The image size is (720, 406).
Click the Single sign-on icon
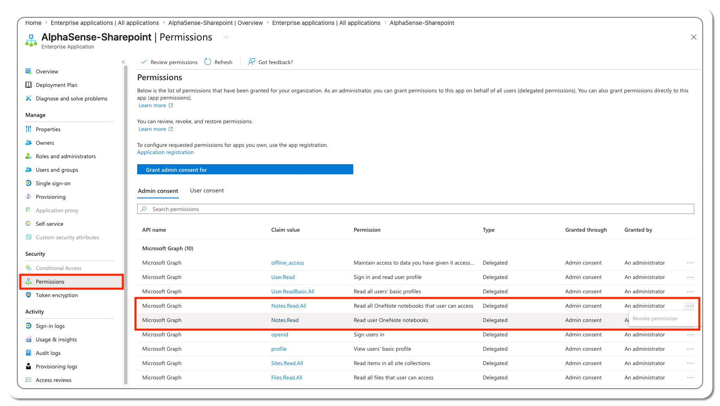(28, 183)
